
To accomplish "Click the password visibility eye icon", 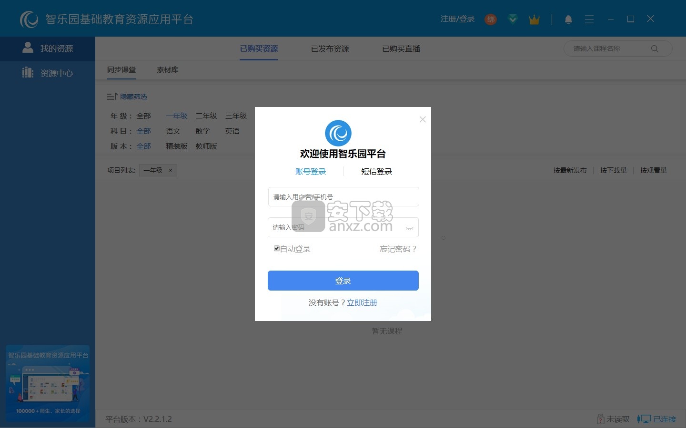I will coord(409,228).
